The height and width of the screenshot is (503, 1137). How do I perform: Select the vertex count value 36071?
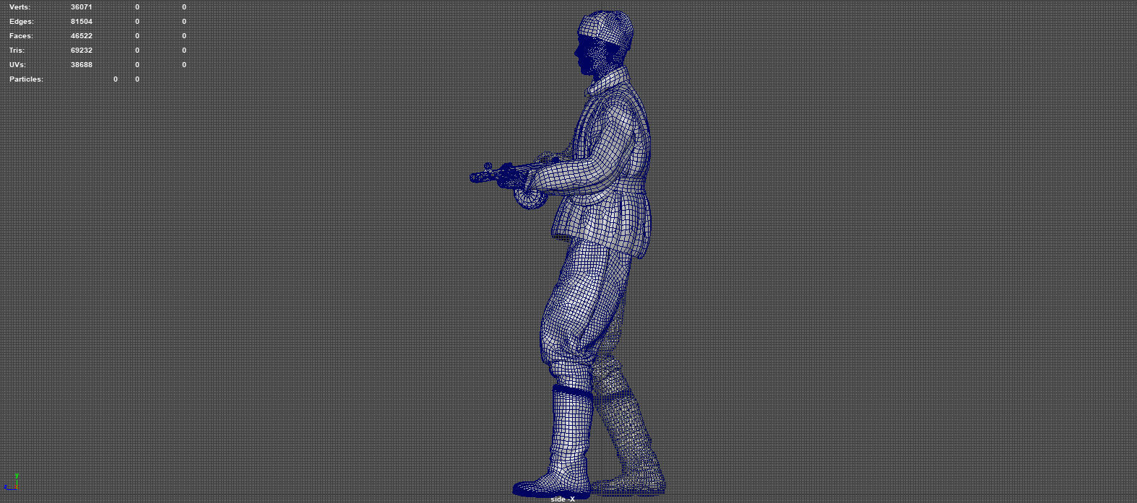[x=82, y=6]
